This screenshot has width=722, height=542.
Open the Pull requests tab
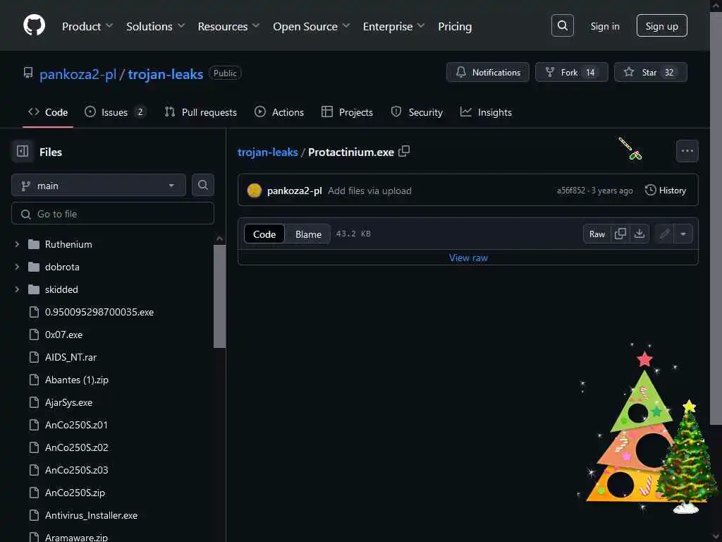click(x=201, y=112)
